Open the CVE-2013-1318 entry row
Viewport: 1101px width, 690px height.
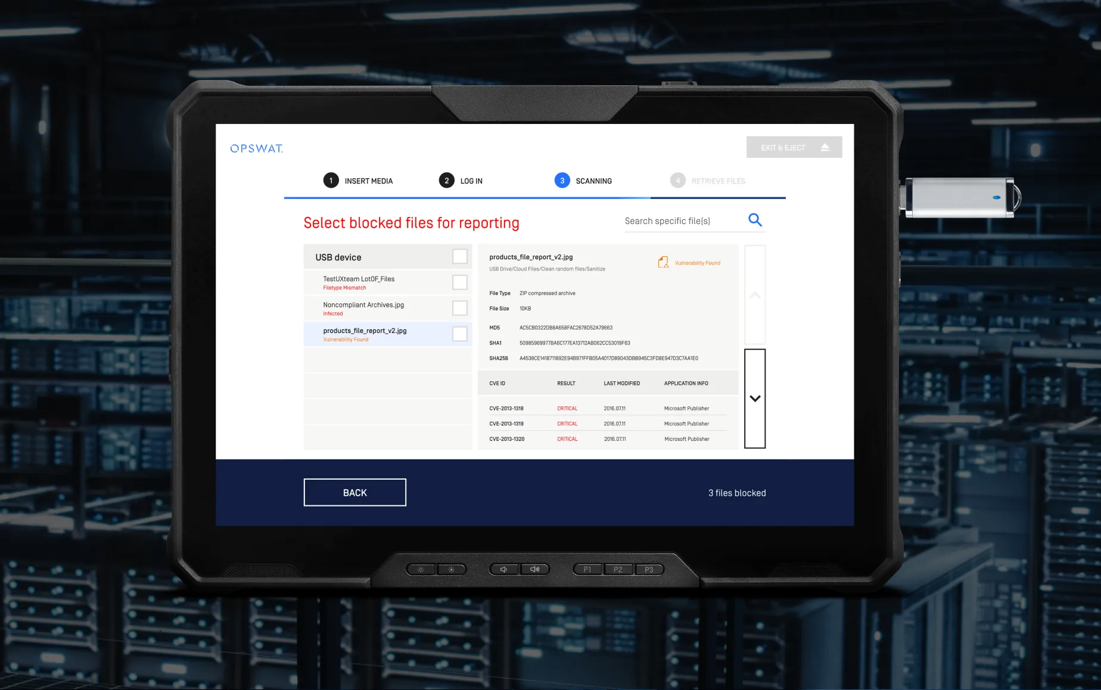(607, 409)
